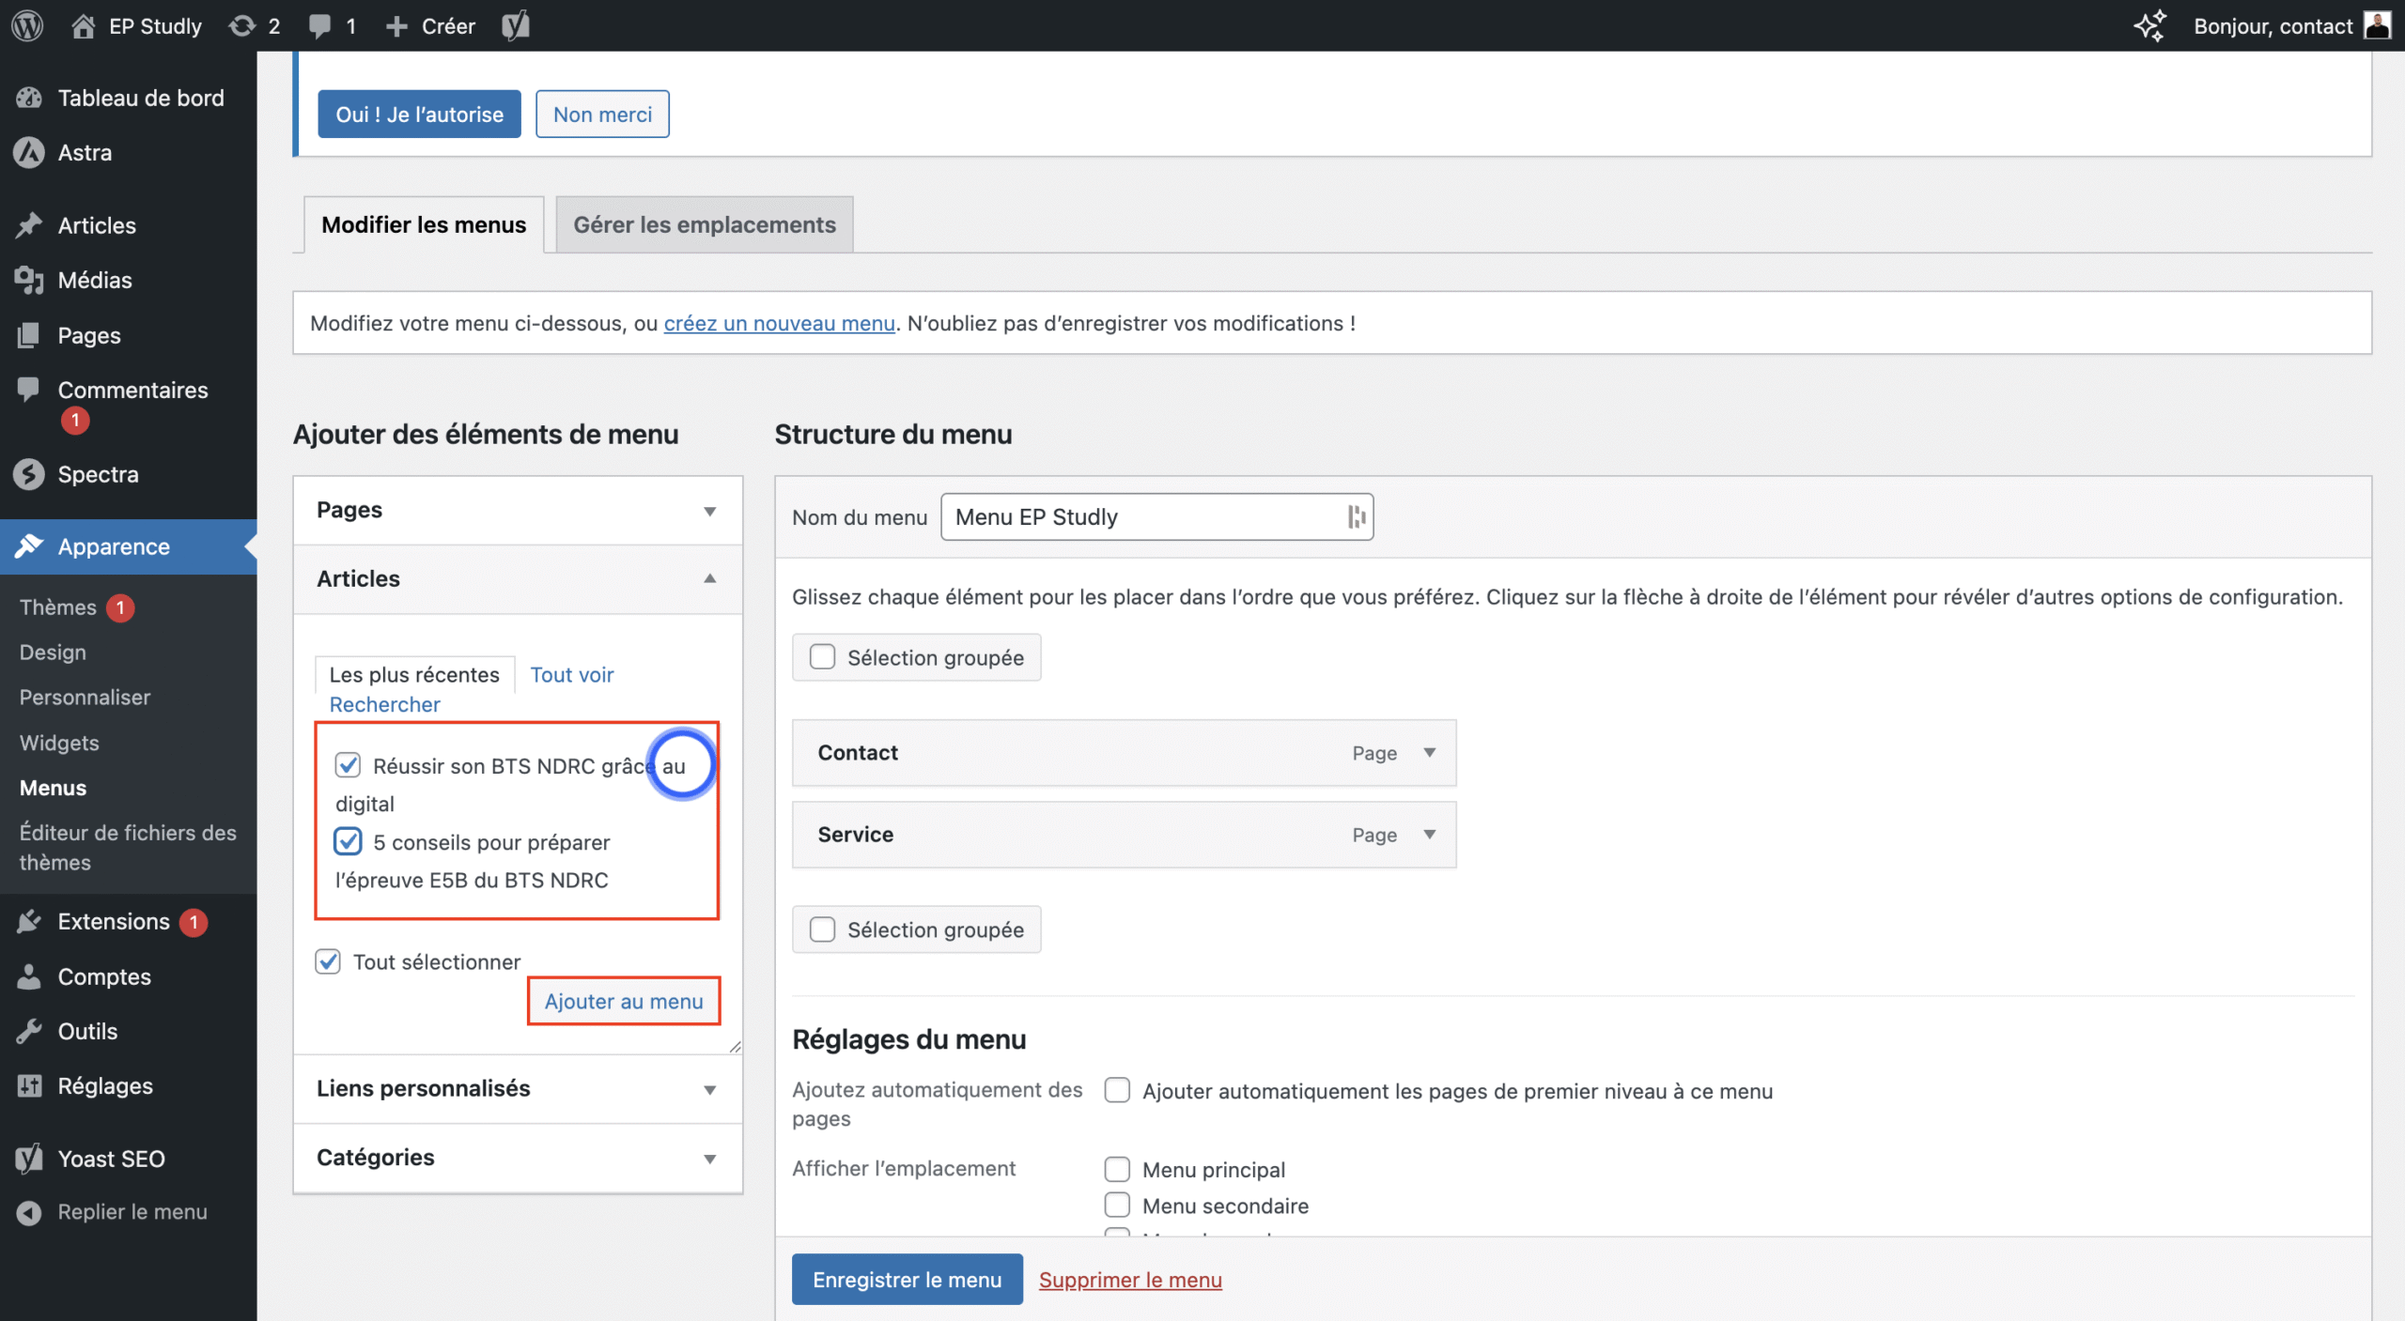Screen dimensions: 2405x1321
Task: Click the Replier le menu collapse icon
Action: point(29,1212)
